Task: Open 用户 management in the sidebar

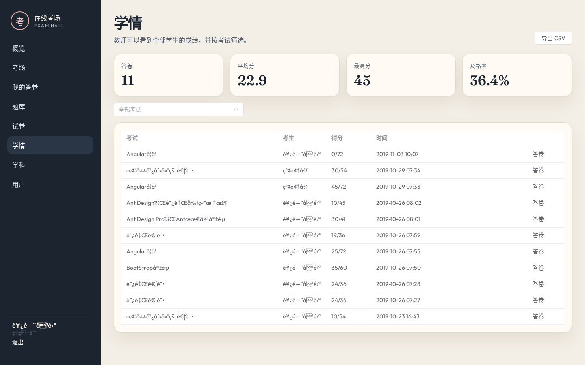Action: [50, 185]
